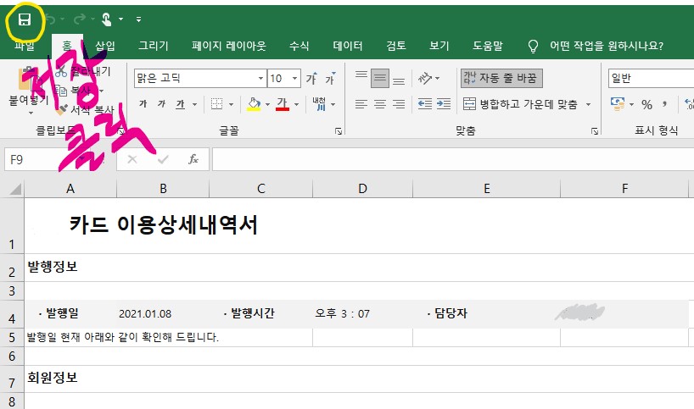694x409 pixels.
Task: Center text horizontally
Action: (380, 104)
